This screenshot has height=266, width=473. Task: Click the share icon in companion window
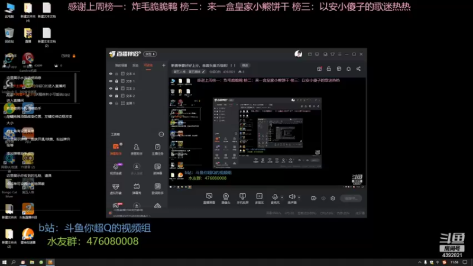pyautogui.click(x=358, y=69)
